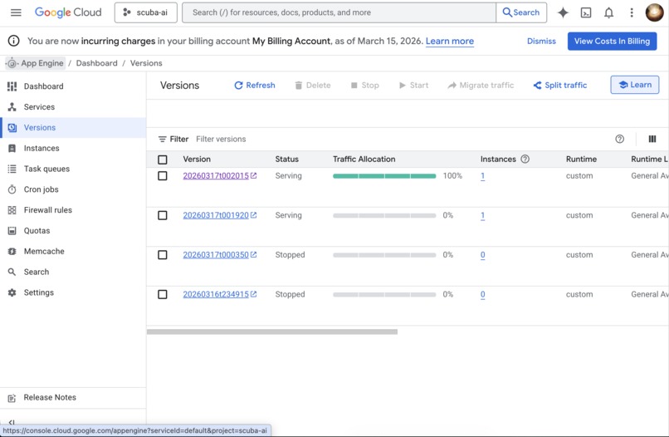Image resolution: width=669 pixels, height=437 pixels.
Task: Click the green 100% traffic allocation bar
Action: 384,176
